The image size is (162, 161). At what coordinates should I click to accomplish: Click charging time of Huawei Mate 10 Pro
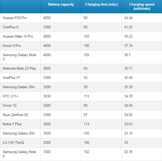click(x=87, y=36)
